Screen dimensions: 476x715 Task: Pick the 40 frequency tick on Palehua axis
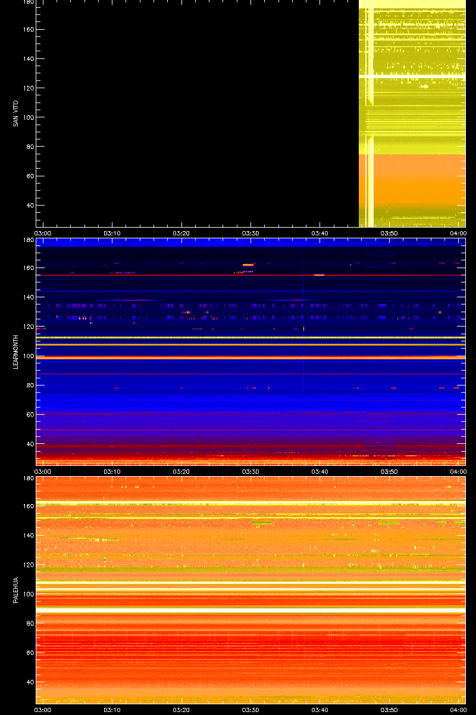click(30, 682)
